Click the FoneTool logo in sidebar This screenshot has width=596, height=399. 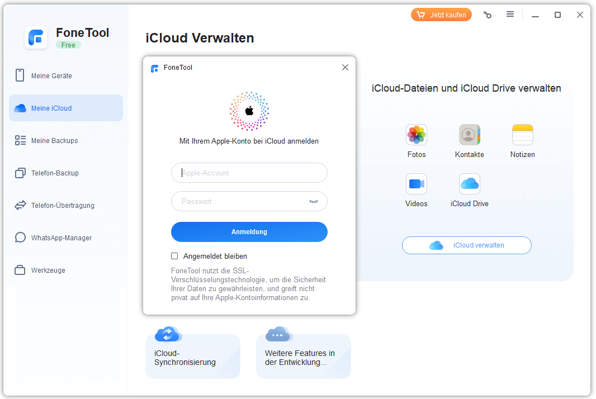coord(36,37)
